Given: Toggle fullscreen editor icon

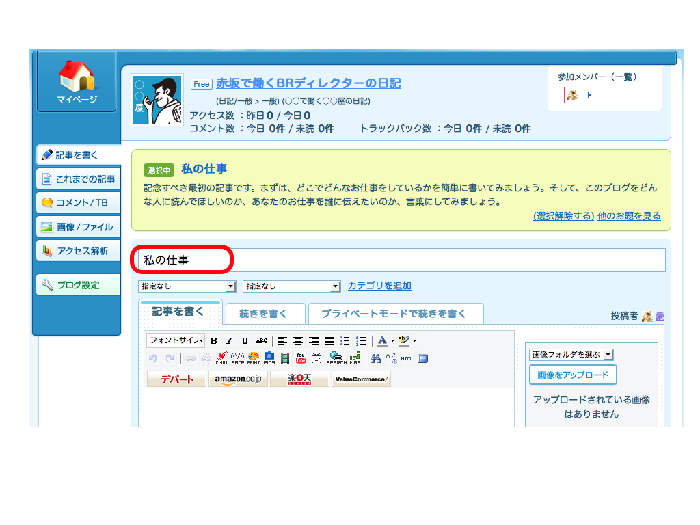Looking at the screenshot, I should pyautogui.click(x=423, y=358).
